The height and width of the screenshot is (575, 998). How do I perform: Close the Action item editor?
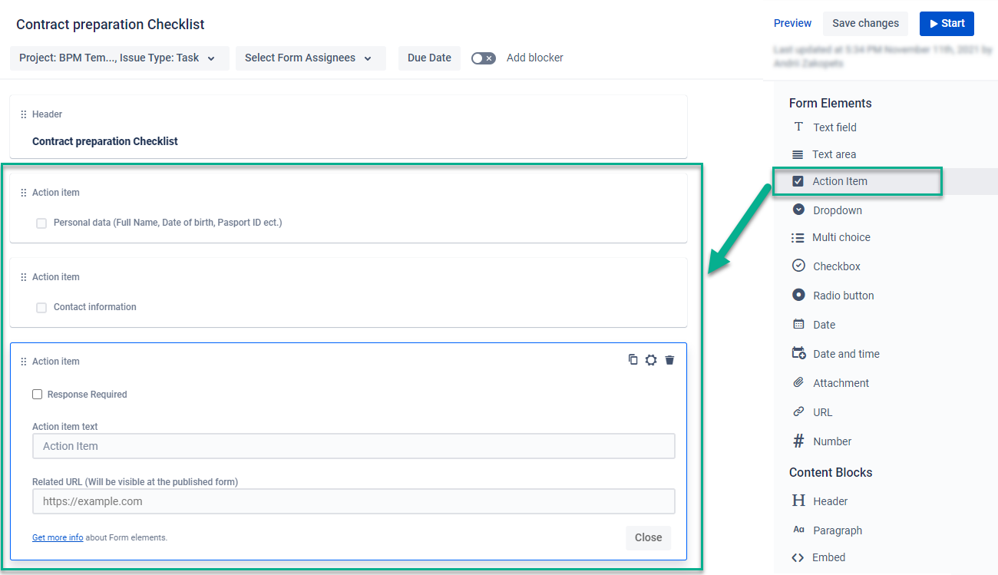648,537
